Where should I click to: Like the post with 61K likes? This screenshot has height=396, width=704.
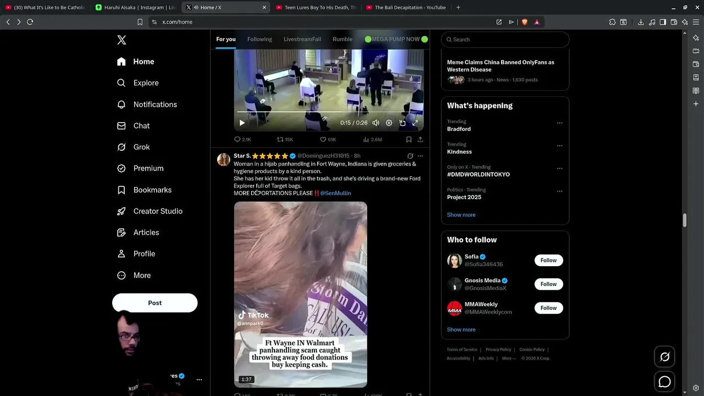point(328,140)
